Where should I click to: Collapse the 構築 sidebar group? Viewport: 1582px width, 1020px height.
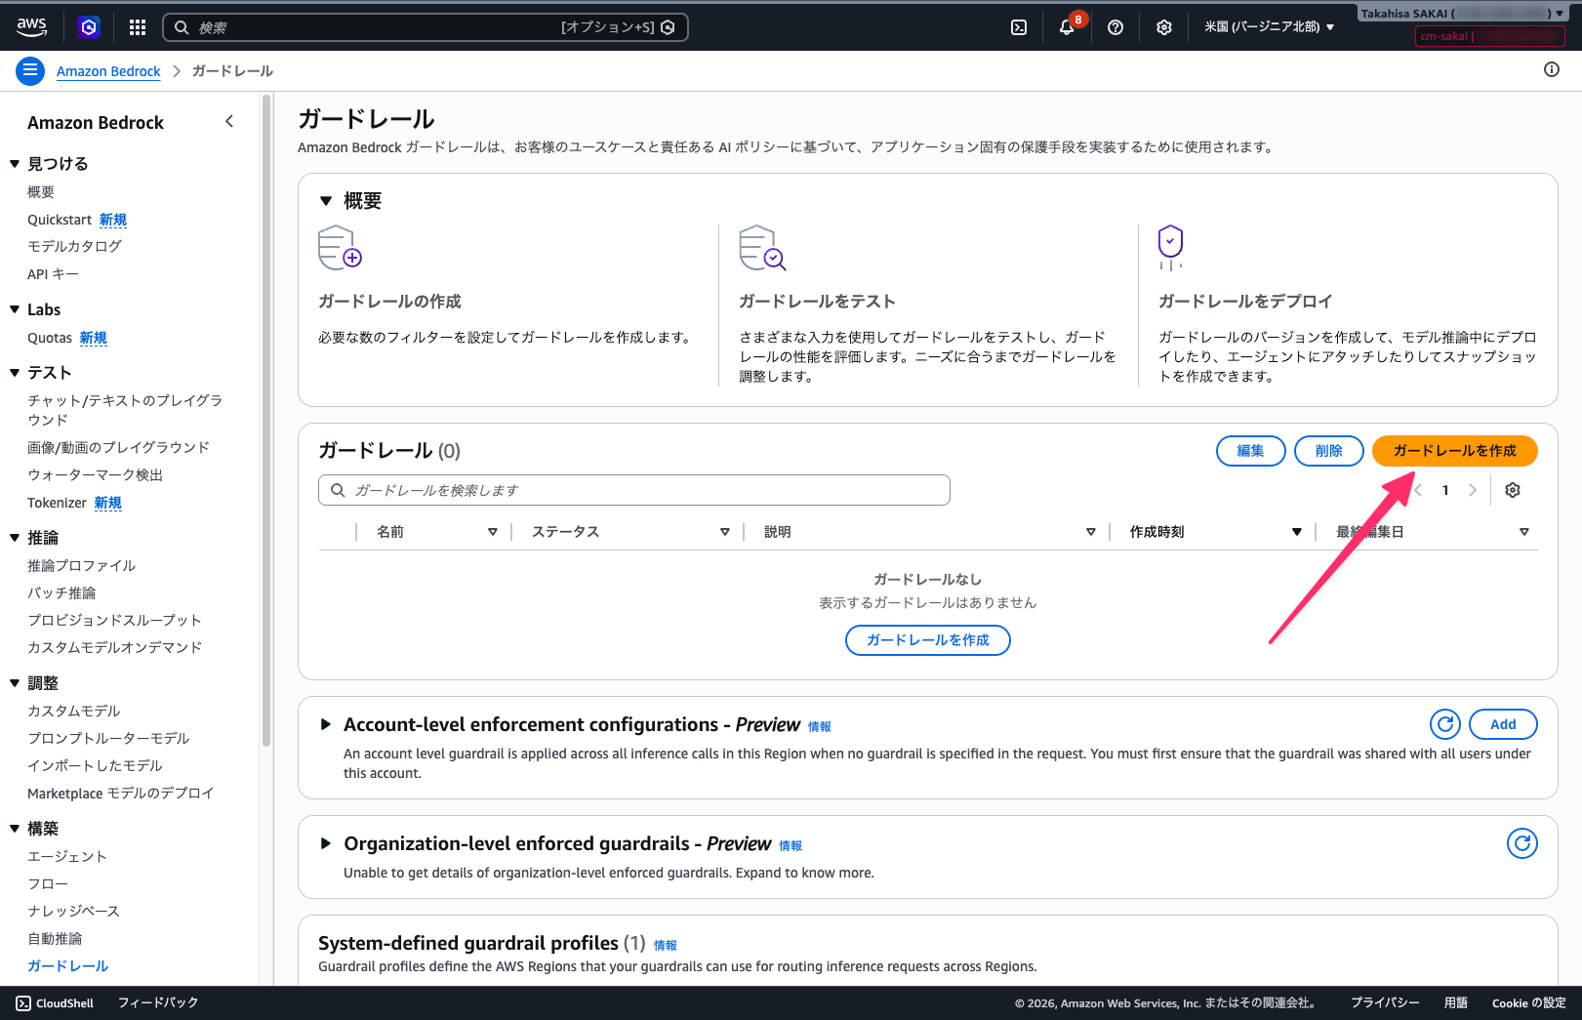click(x=15, y=829)
